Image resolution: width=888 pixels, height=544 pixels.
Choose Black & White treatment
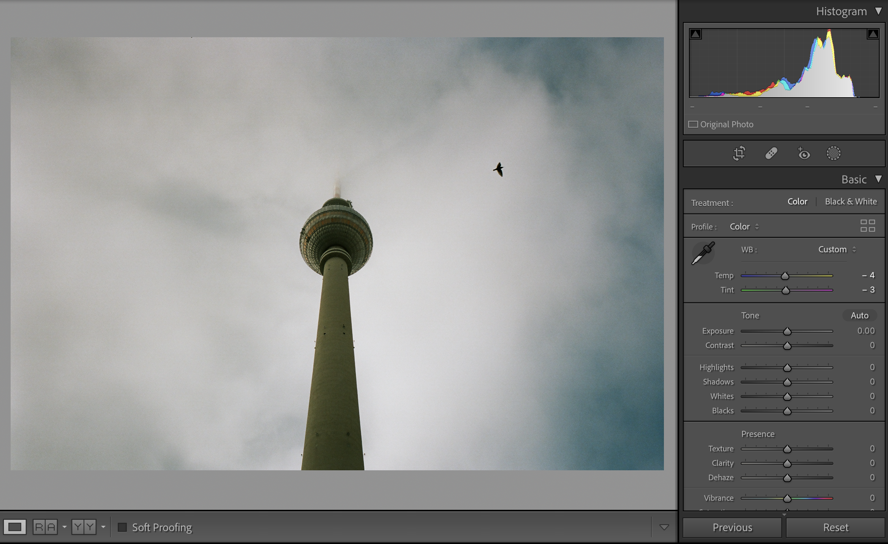(x=851, y=201)
